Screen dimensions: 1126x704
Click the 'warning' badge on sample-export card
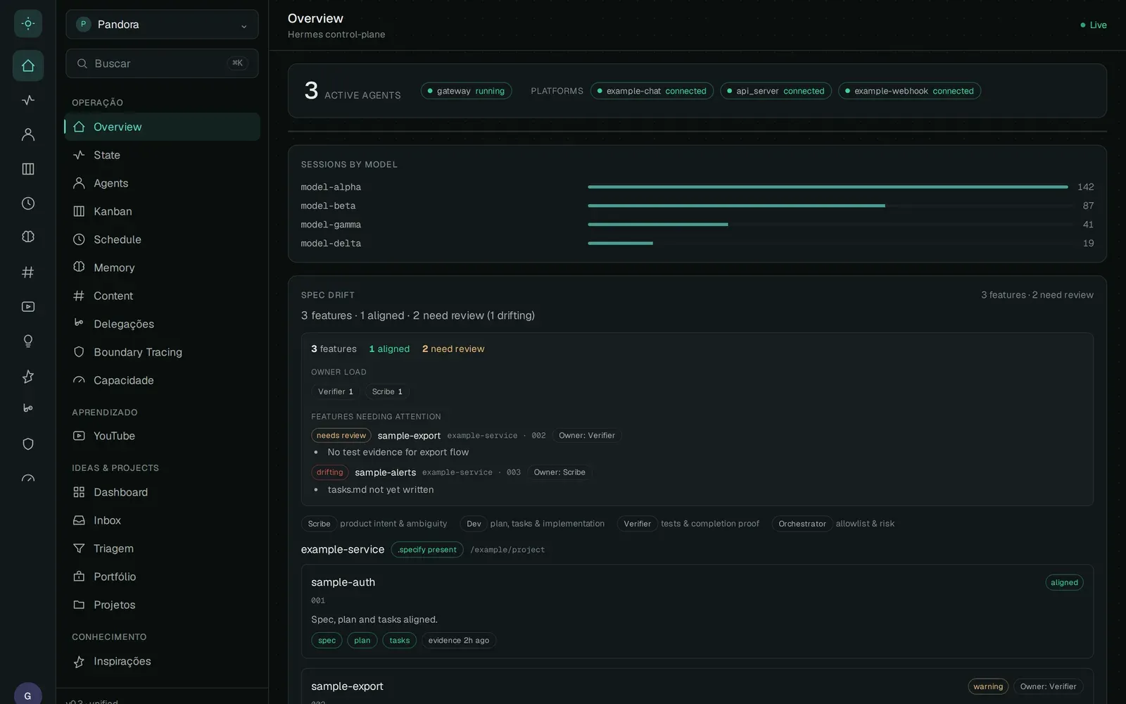coord(988,686)
